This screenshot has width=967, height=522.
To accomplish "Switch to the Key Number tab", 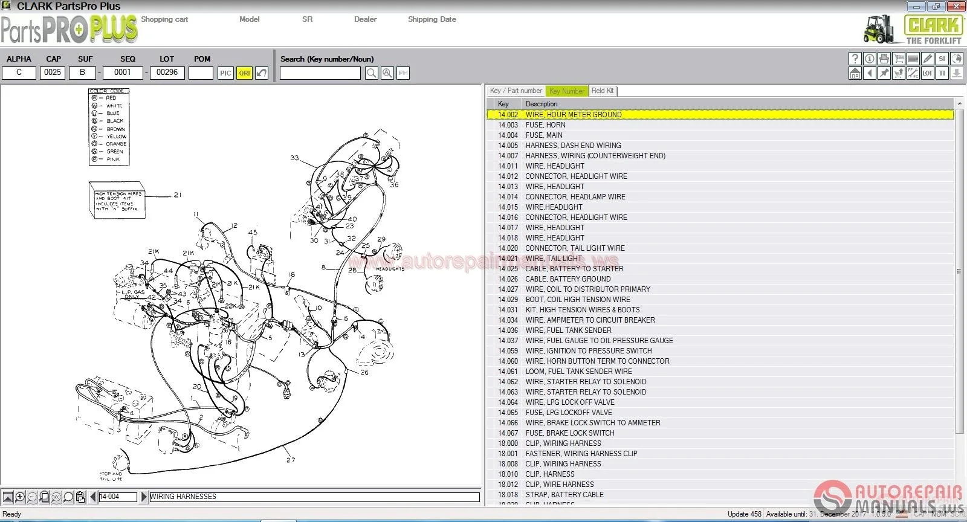I will point(567,91).
